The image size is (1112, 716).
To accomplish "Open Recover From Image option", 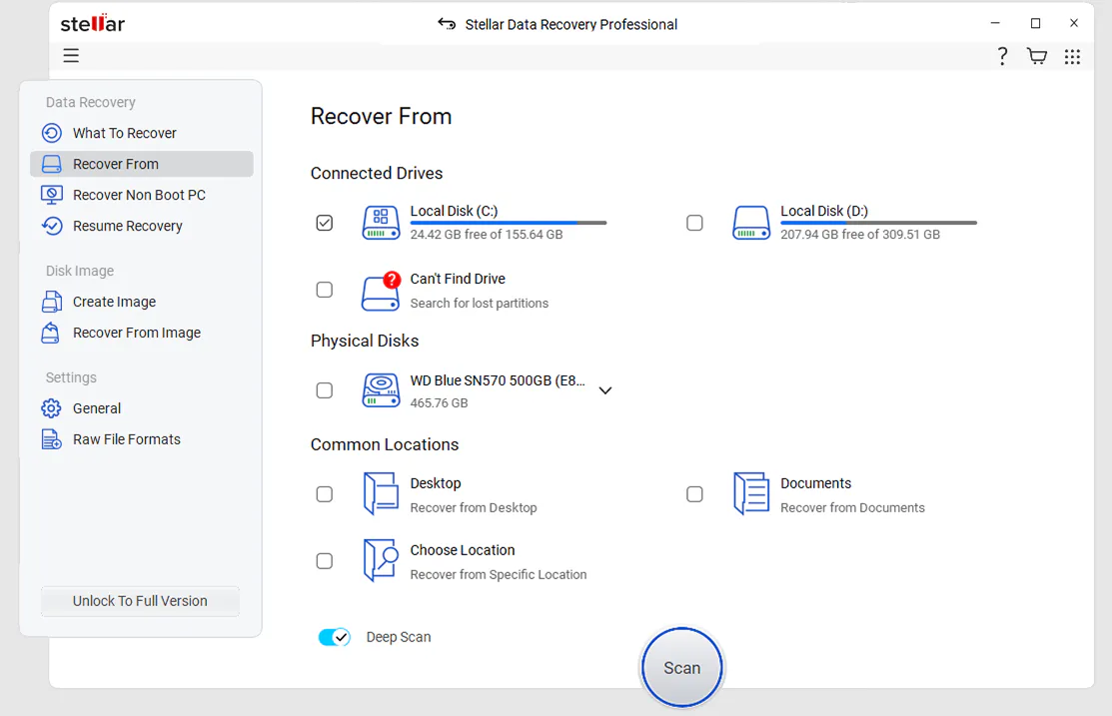I will pyautogui.click(x=136, y=333).
